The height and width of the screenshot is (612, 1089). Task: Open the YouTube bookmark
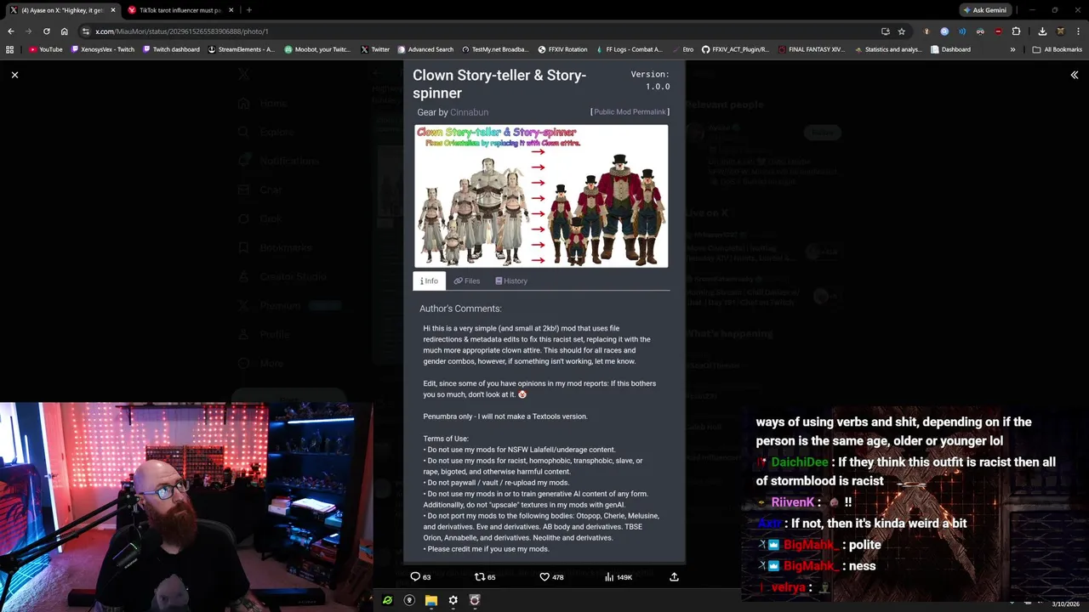(46, 49)
